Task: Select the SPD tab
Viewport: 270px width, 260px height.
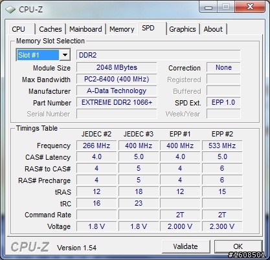Action: click(152, 28)
